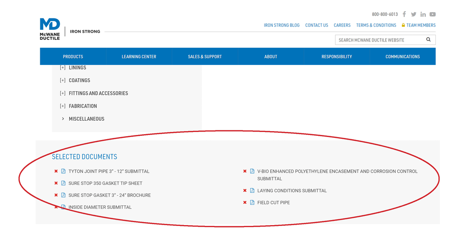Expand the Linings category

[62, 67]
